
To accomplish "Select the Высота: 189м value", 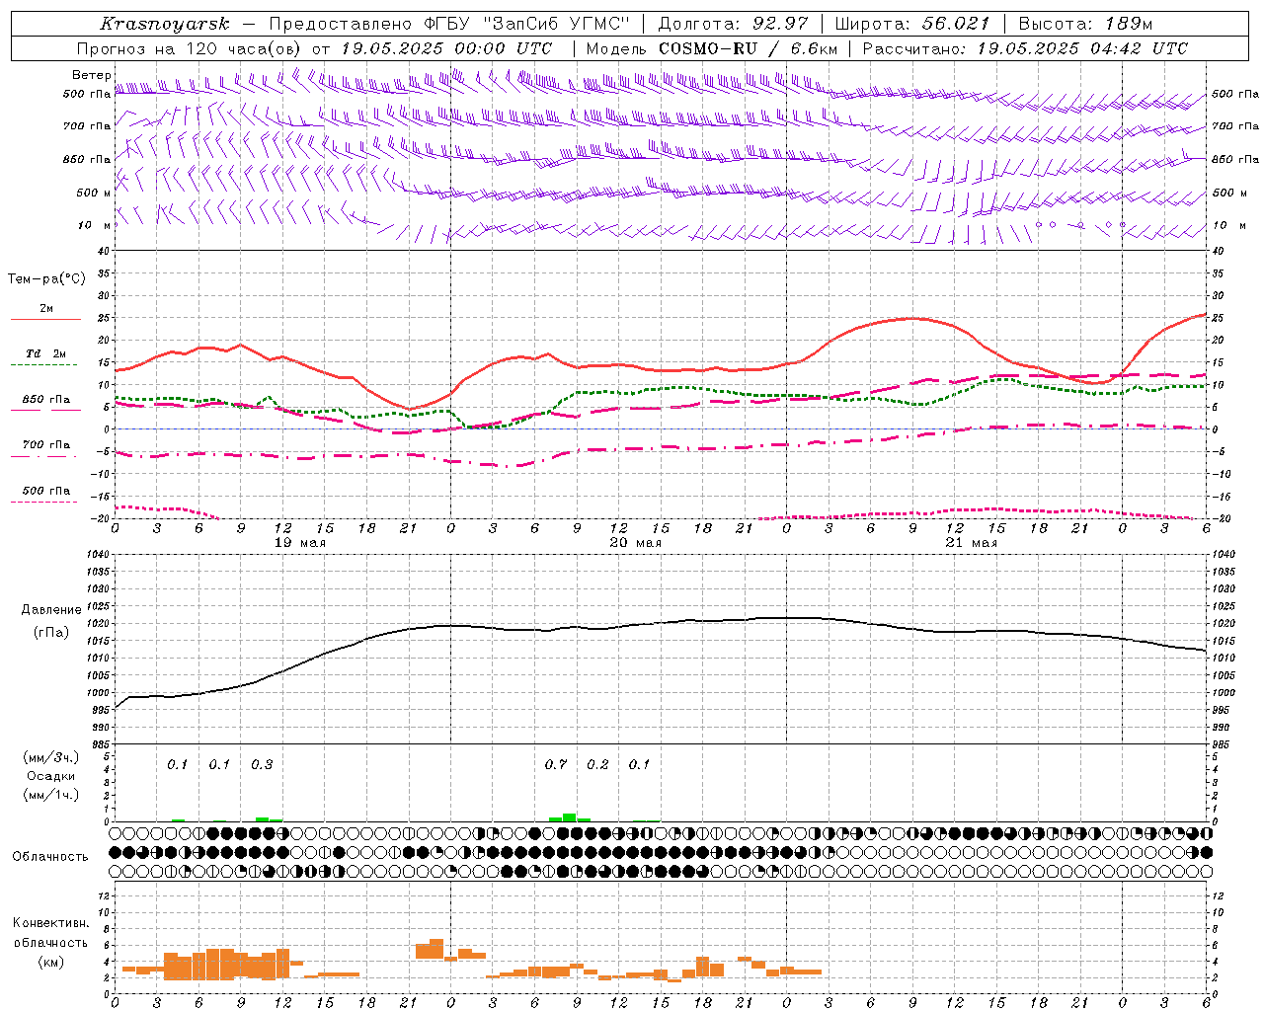I will 1085,24.
